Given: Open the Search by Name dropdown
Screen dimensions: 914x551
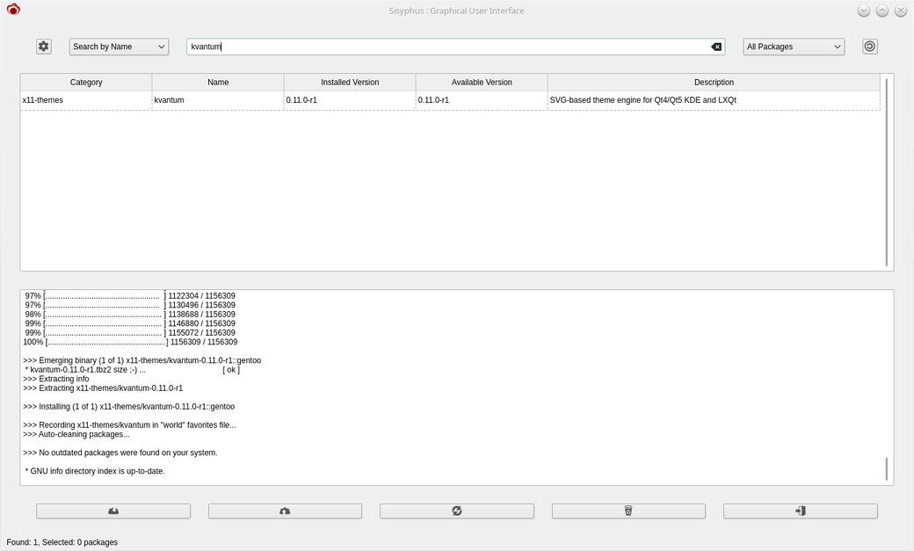Looking at the screenshot, I should 119,47.
